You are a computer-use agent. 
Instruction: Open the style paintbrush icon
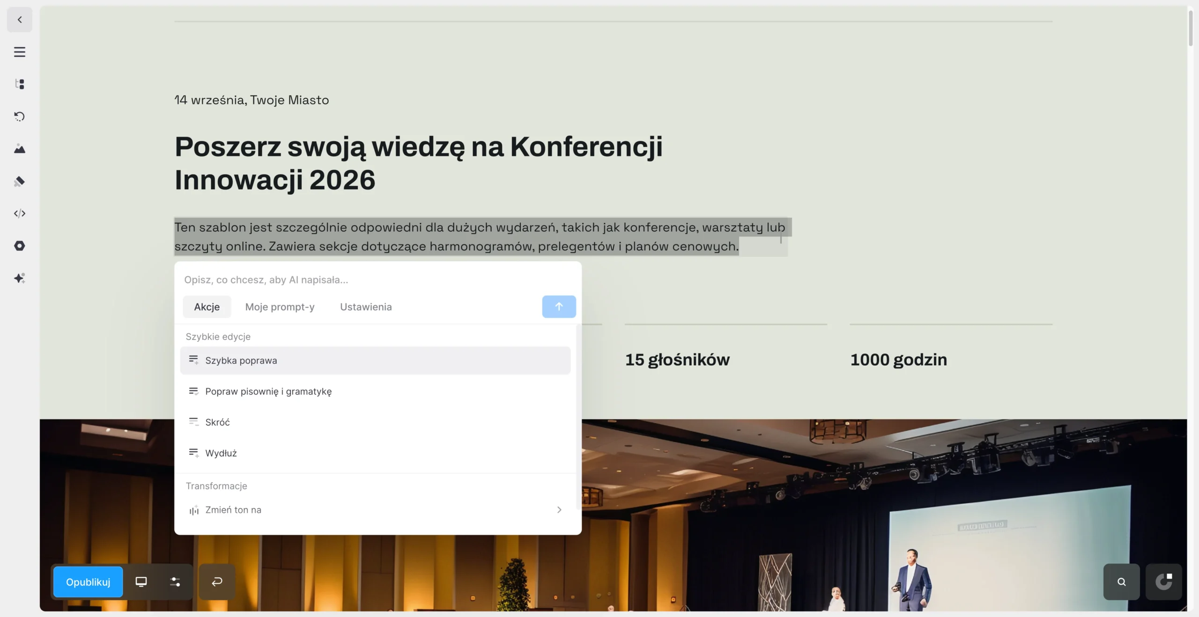20,181
